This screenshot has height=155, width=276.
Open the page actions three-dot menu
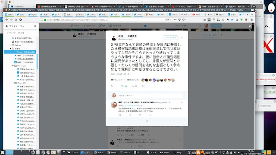pos(175,20)
